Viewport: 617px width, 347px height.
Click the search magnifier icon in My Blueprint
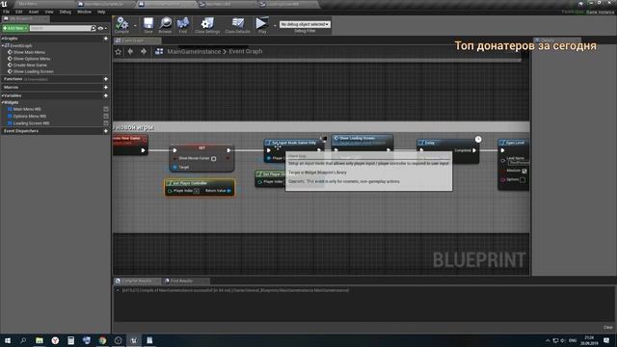(94, 28)
